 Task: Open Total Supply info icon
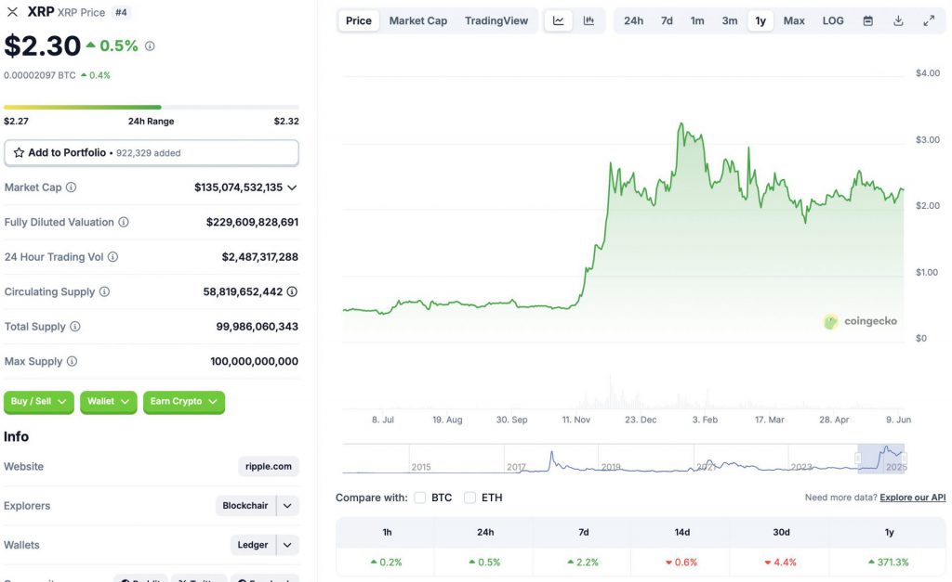tap(74, 326)
